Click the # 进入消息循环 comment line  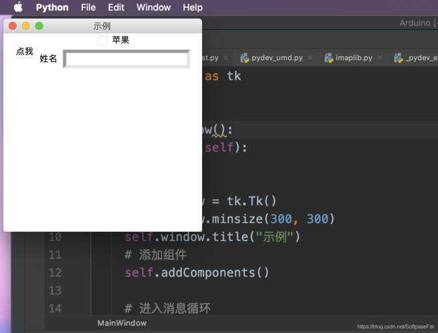click(167, 308)
